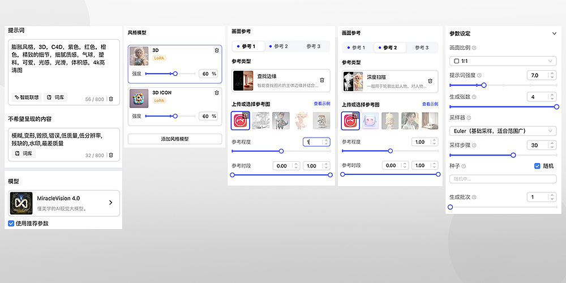This screenshot has width=566, height=283.
Task: Switch to 参考 3 tab in second reference panel
Action: point(422,48)
